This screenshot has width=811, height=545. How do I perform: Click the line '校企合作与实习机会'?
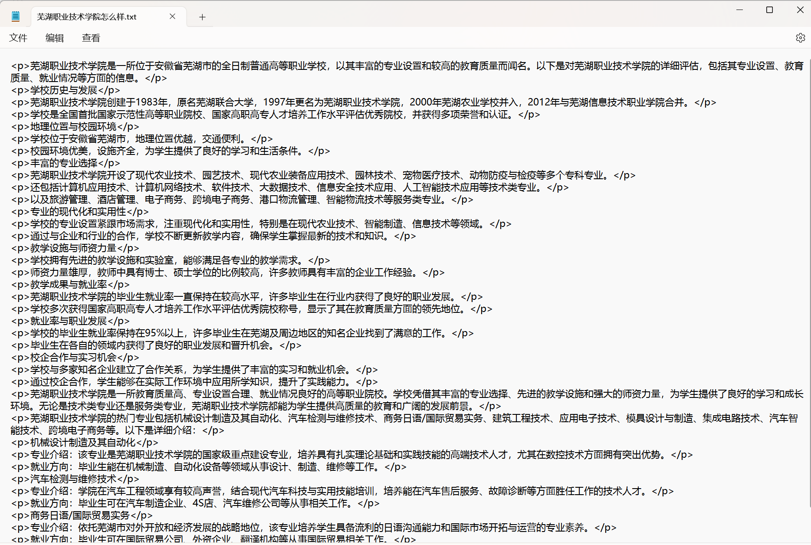coord(75,358)
